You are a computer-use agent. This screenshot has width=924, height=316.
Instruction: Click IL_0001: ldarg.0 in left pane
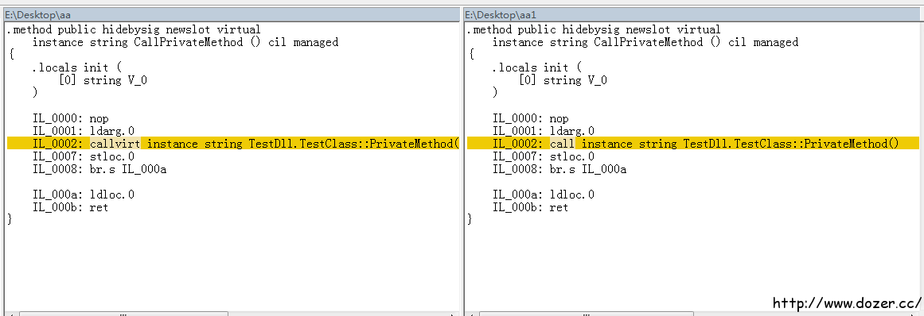pos(83,131)
